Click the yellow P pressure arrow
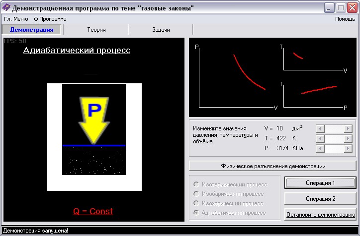 (94, 120)
